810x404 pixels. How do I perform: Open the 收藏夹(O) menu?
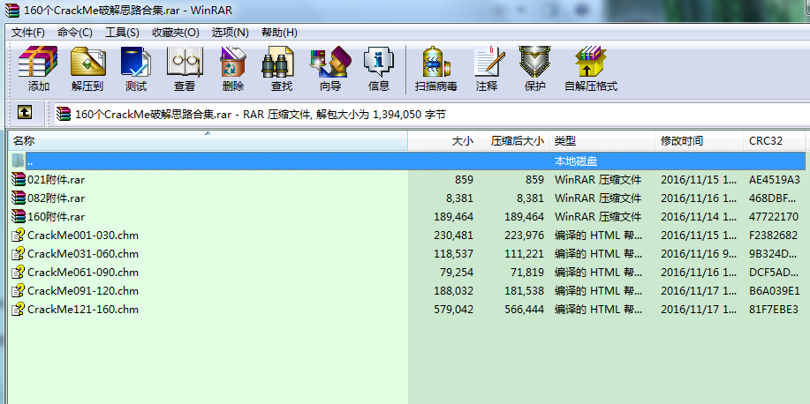176,33
